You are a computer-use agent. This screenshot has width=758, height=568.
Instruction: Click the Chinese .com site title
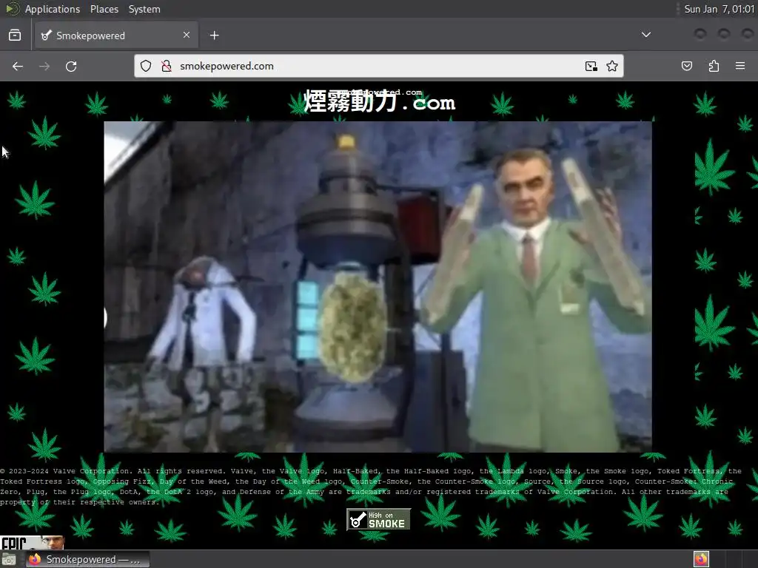point(380,101)
